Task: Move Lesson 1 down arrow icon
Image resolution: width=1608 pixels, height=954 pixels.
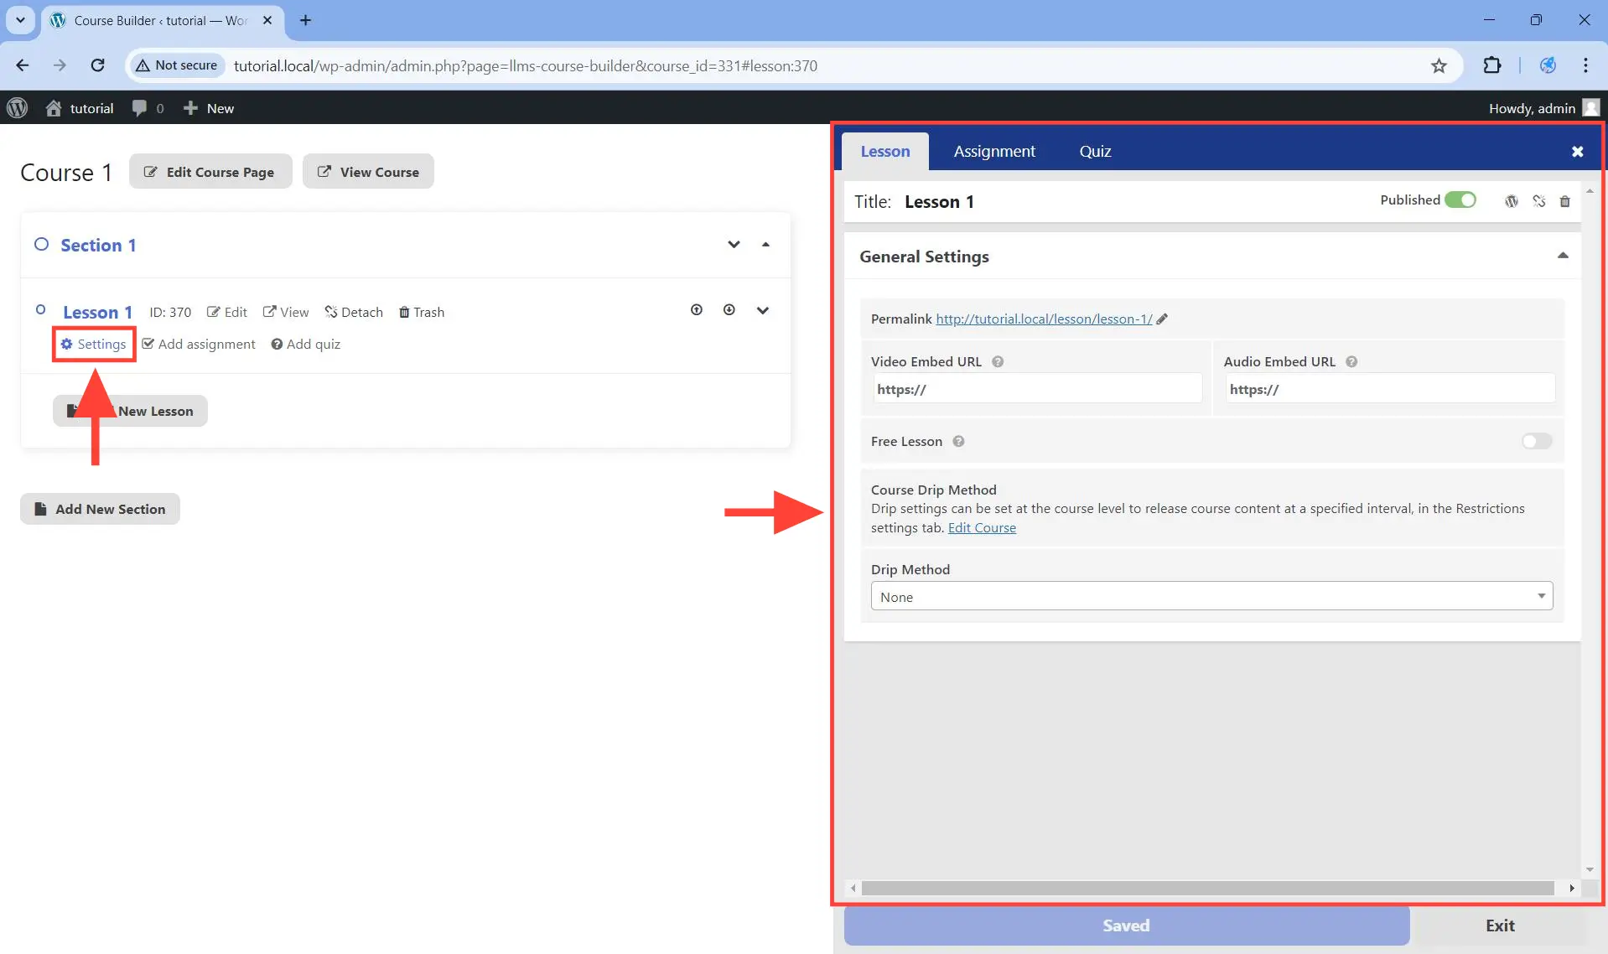Action: click(x=729, y=310)
